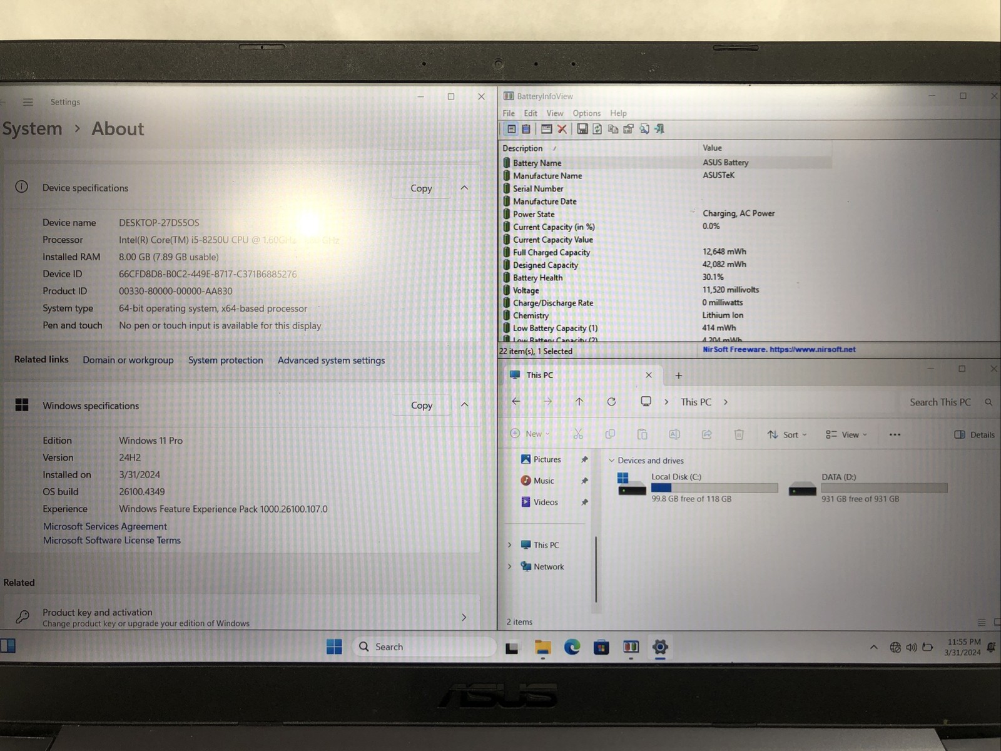Click the find icon in BatteryInfoView toolbar
This screenshot has width=1001, height=751.
[x=644, y=129]
